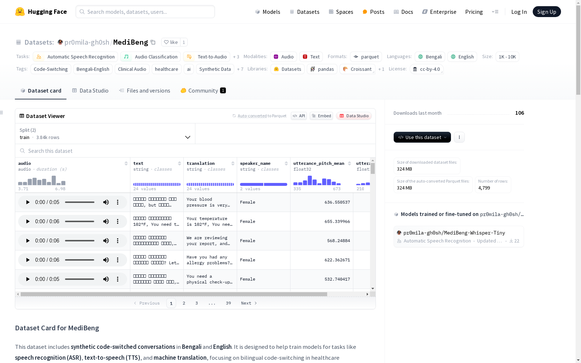581x363 pixels.
Task: Play audio in the physical check-up row
Action: click(28, 279)
